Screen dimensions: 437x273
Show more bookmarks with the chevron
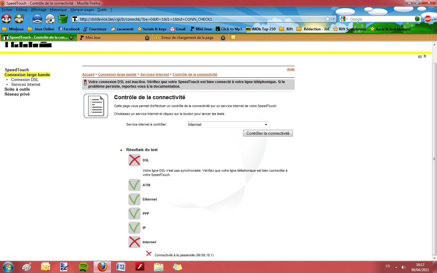click(x=433, y=29)
